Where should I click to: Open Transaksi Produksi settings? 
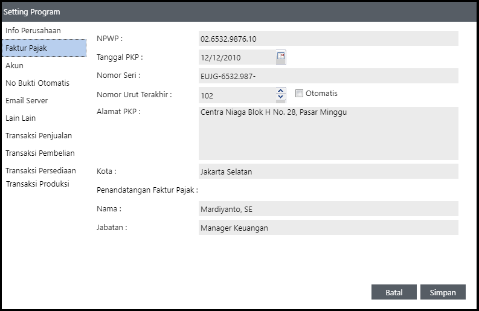pos(37,184)
